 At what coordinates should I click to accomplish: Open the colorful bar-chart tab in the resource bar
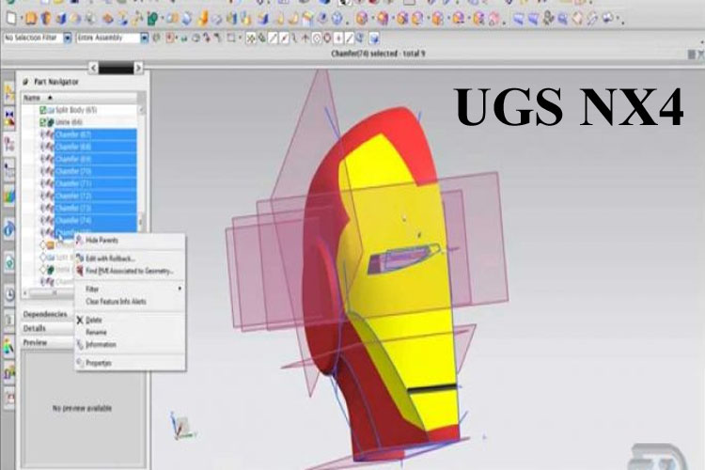[x=9, y=196]
